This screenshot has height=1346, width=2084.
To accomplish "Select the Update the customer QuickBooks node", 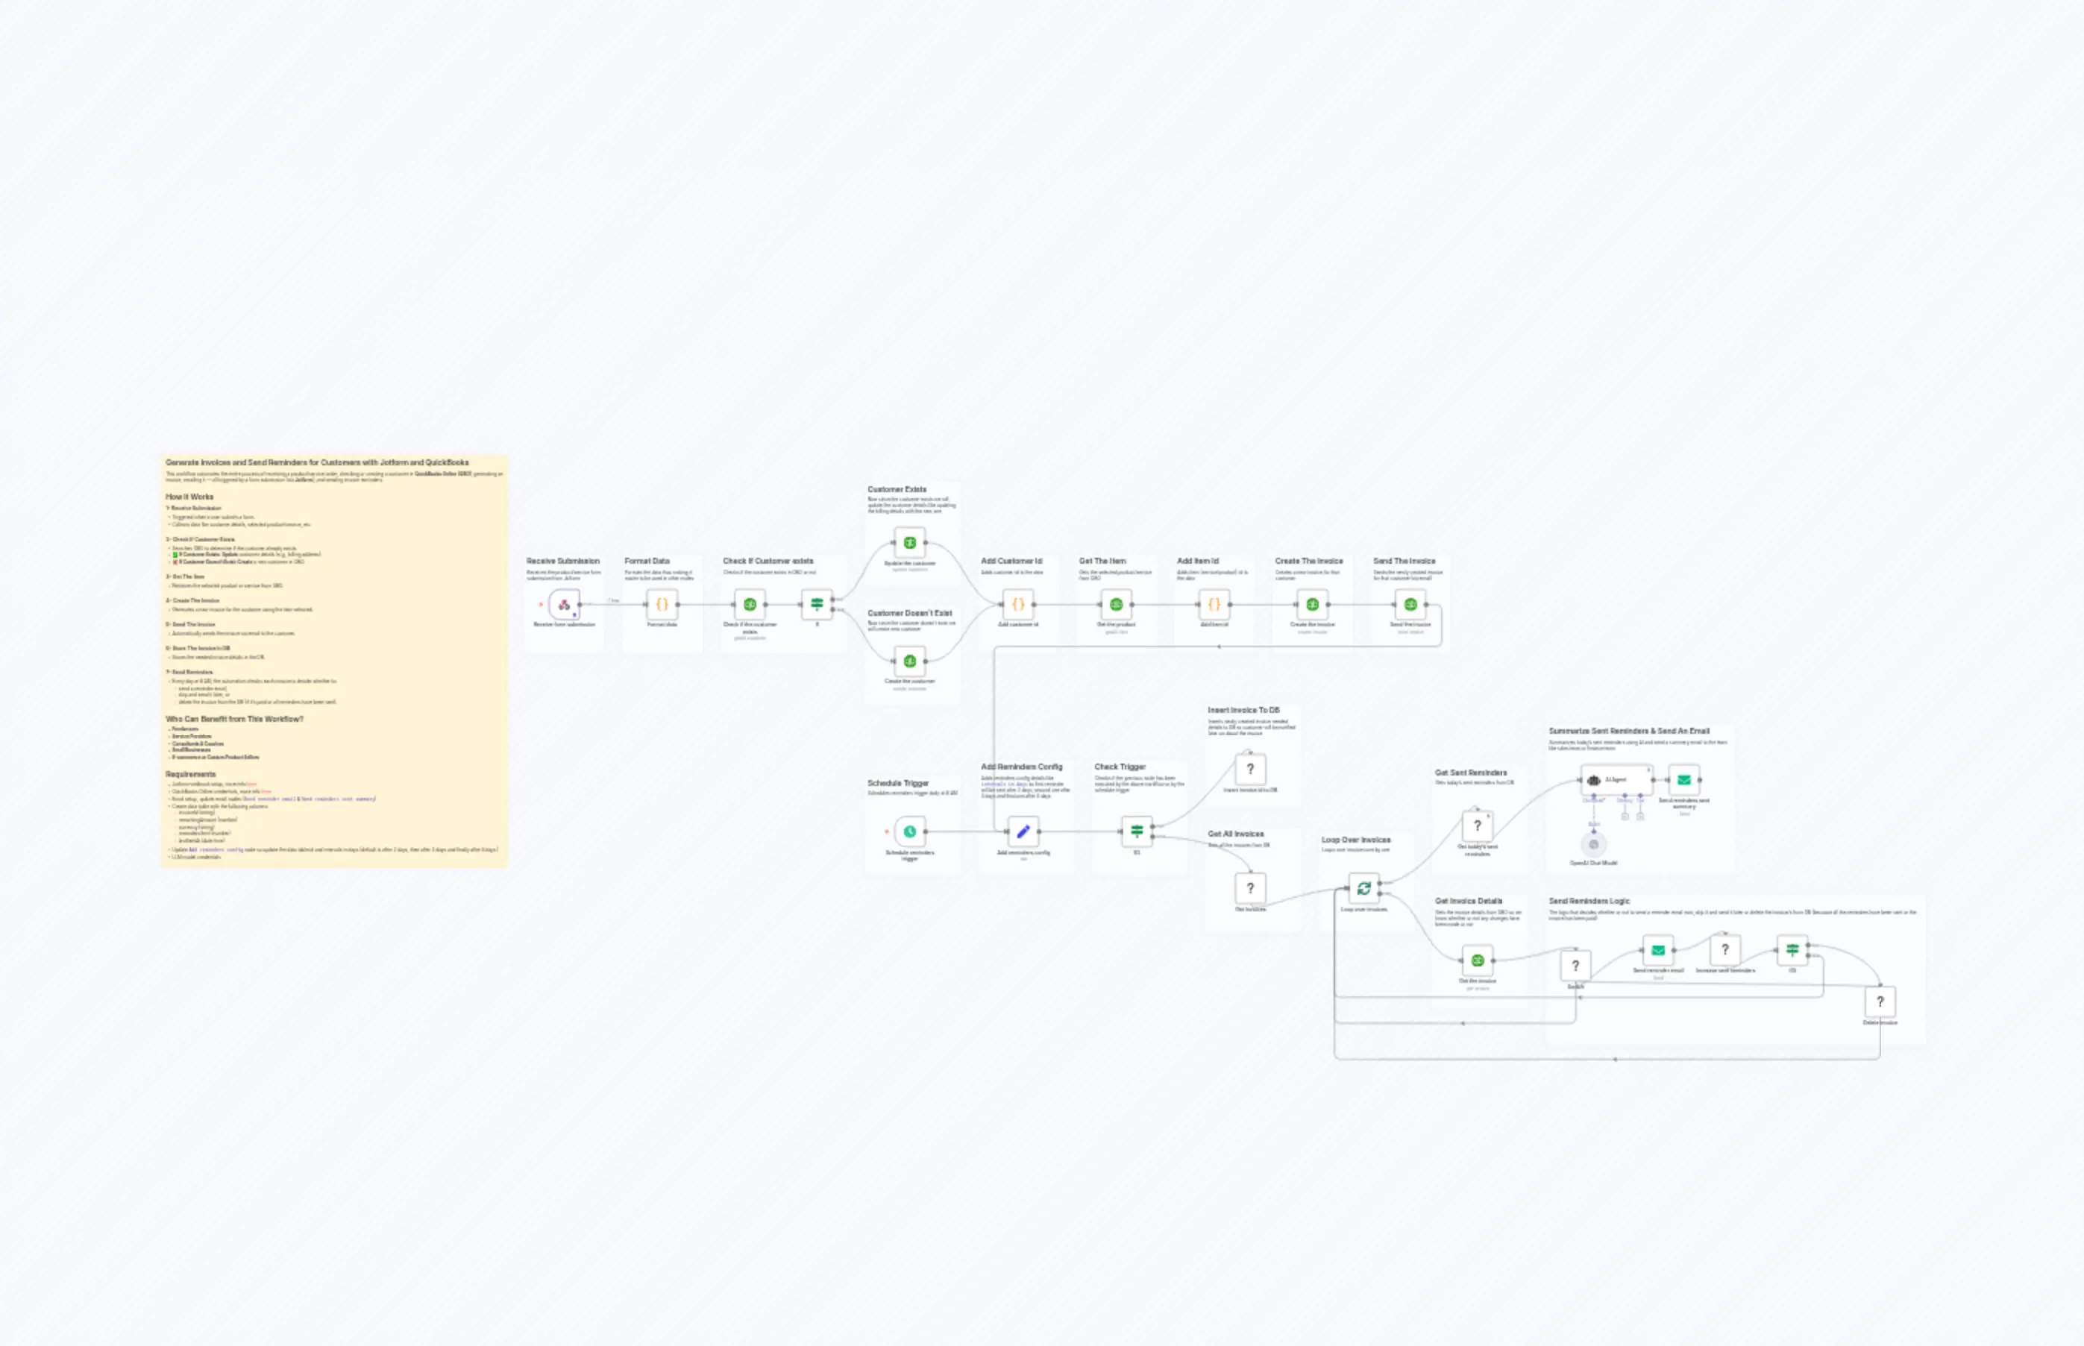I will click(911, 543).
